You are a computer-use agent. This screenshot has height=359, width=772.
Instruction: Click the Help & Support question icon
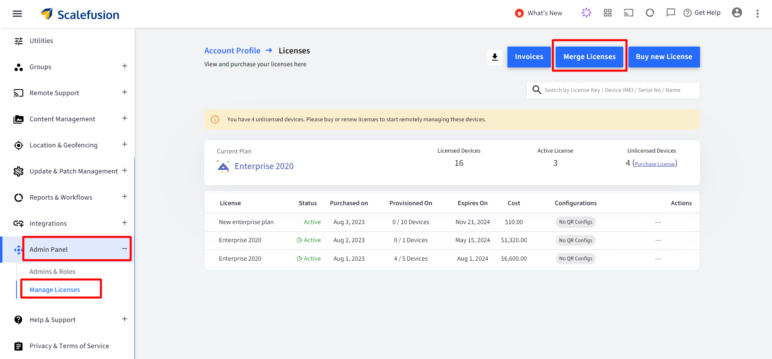point(18,320)
